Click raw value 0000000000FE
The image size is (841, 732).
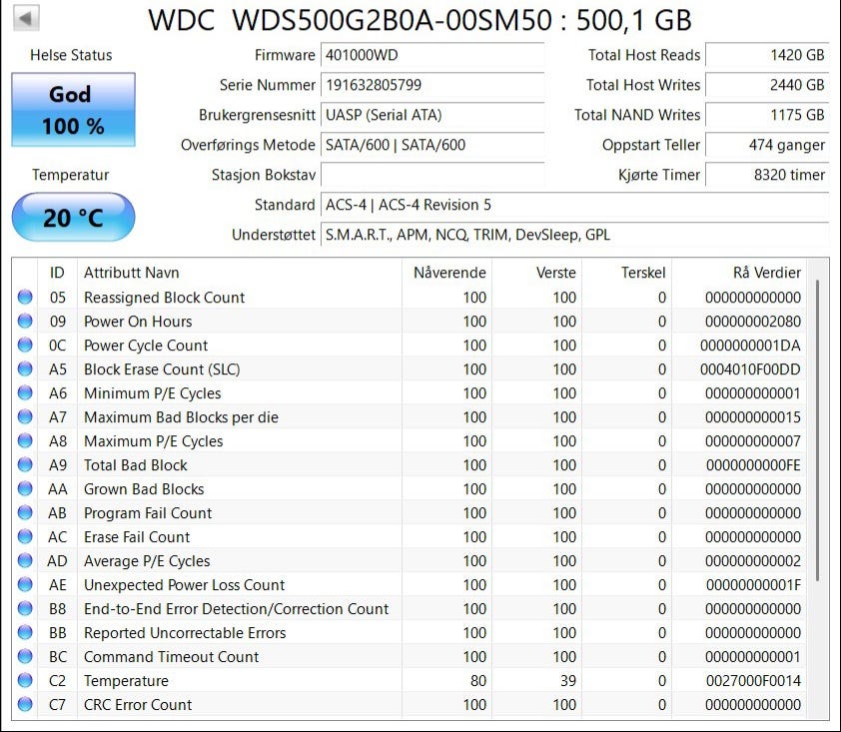pyautogui.click(x=753, y=465)
